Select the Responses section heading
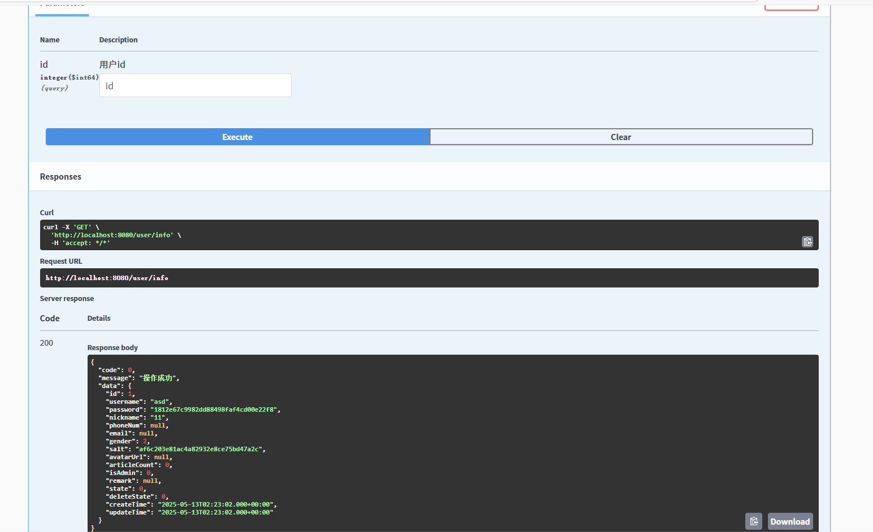873x532 pixels. (x=60, y=177)
